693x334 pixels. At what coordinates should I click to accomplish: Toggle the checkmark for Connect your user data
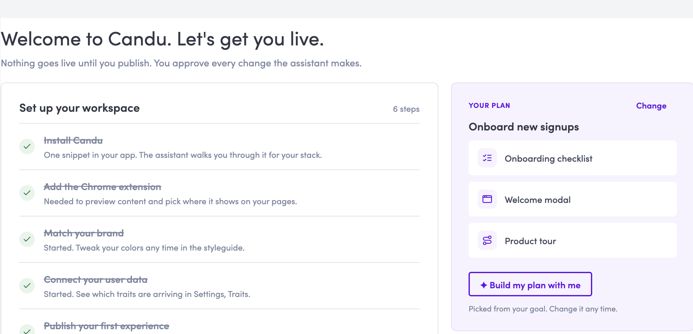(x=27, y=286)
